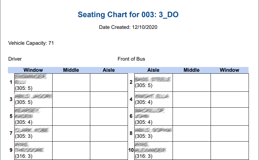Click row number 10 in the chart
Image resolution: width=259 pixels, height=160 pixels.
coord(131,150)
